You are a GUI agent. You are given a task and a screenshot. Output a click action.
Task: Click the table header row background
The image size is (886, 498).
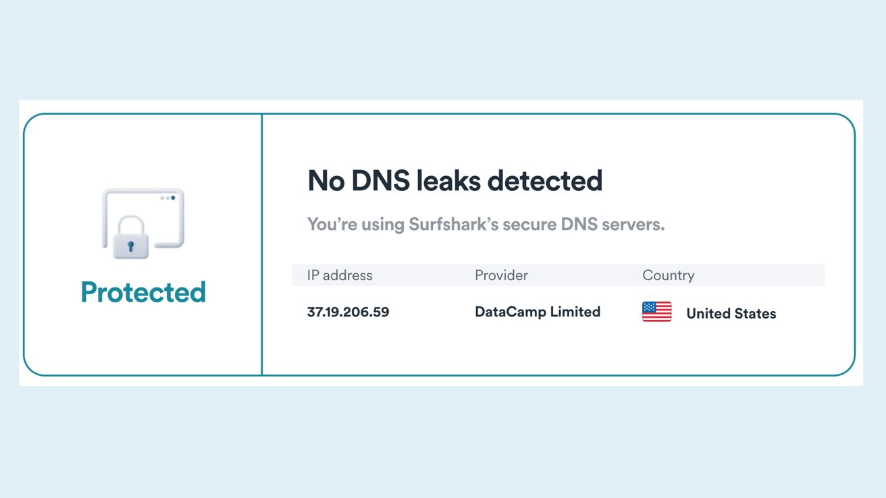click(558, 275)
